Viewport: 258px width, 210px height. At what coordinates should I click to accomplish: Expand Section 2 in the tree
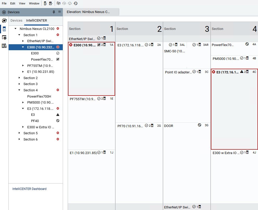[x=19, y=78]
